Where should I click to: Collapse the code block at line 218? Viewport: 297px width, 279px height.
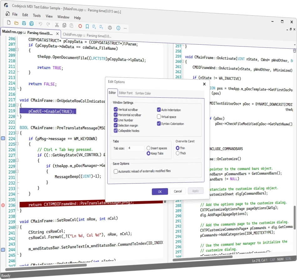pos(17,105)
